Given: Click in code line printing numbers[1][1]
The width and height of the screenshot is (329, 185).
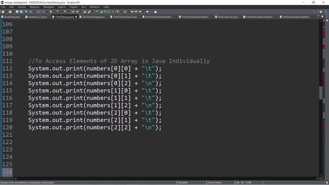Looking at the screenshot, I should (95, 98).
